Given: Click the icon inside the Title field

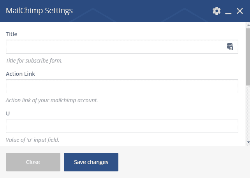Looking at the screenshot, I should [x=230, y=47].
